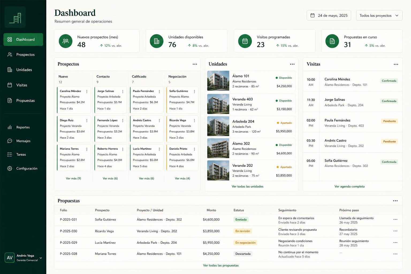Screen dimensions: 411x274
Task: Click the En revisión status badge
Action: (243, 231)
